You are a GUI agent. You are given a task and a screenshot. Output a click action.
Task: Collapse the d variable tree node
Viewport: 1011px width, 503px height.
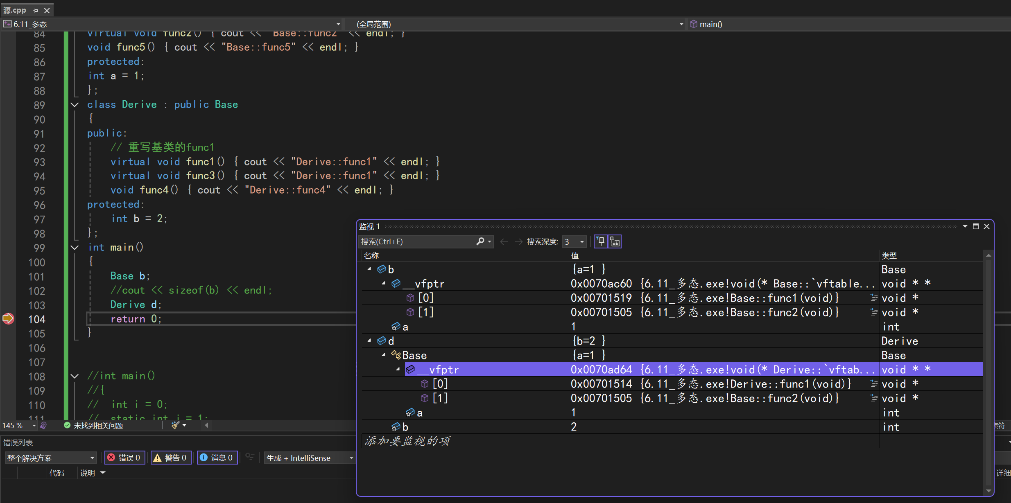coord(370,341)
